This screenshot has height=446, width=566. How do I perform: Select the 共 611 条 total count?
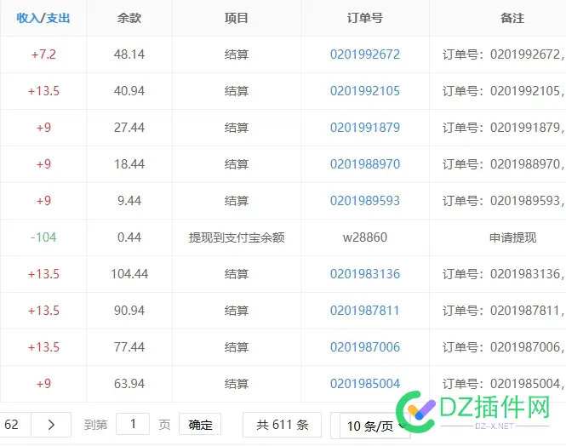[283, 425]
